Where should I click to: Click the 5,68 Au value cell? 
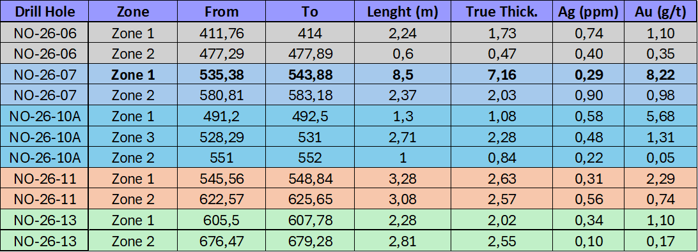point(661,117)
